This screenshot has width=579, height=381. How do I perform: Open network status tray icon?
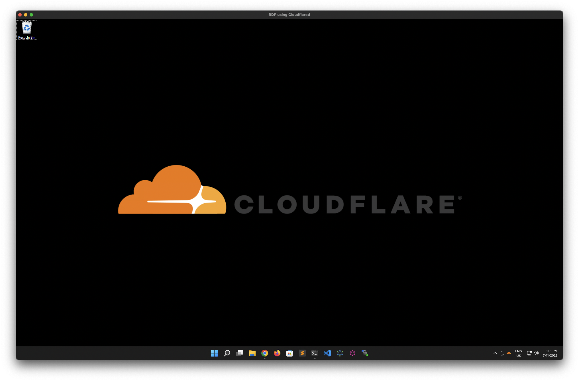(529, 353)
